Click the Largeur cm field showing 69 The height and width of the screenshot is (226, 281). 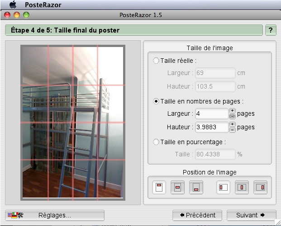click(215, 73)
